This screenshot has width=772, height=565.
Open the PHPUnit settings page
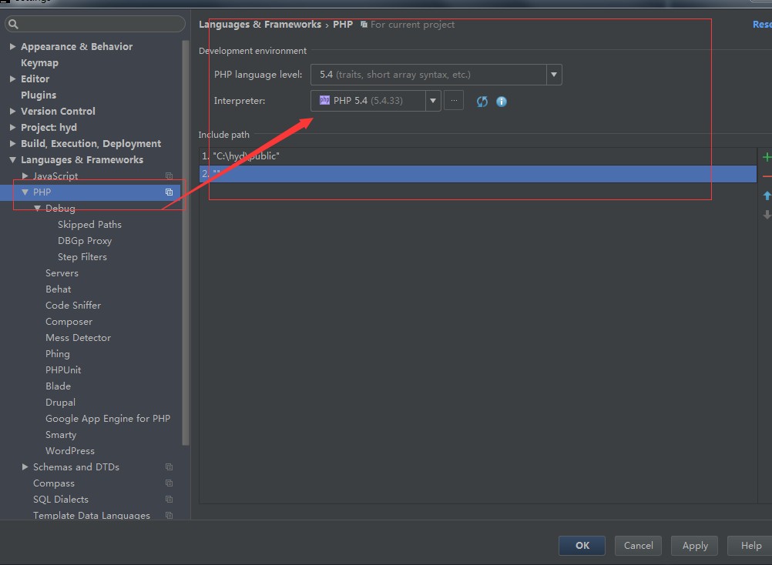[x=63, y=370]
